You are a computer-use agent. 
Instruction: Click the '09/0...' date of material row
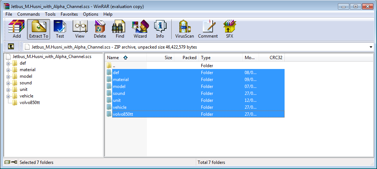[x=251, y=80]
